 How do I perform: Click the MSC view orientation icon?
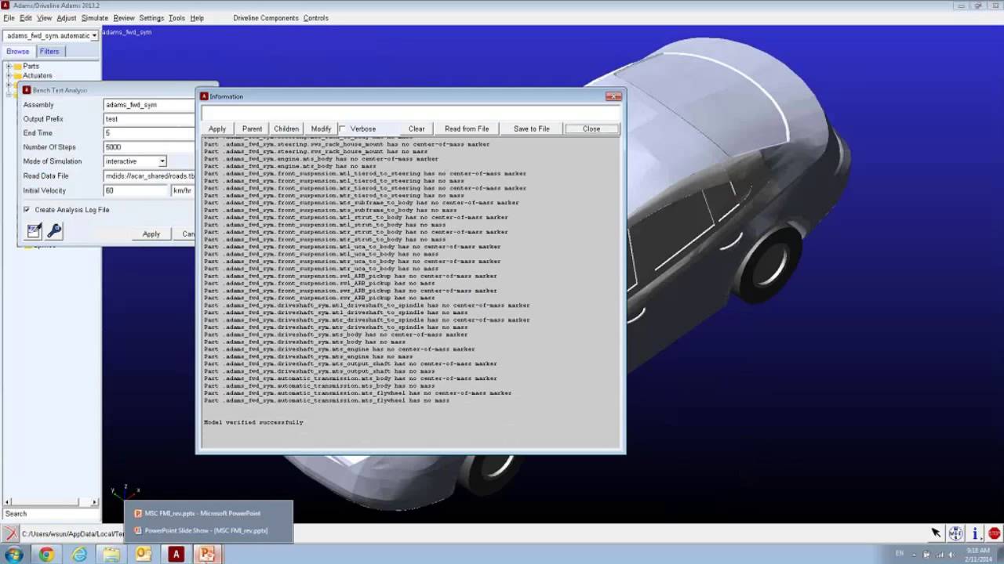[x=955, y=533]
